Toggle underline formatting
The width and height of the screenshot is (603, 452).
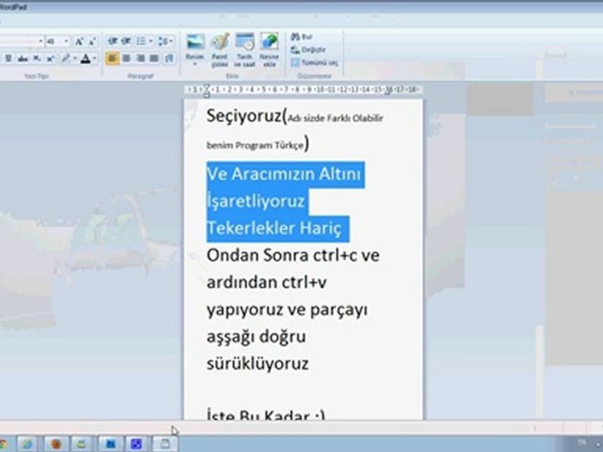8,59
